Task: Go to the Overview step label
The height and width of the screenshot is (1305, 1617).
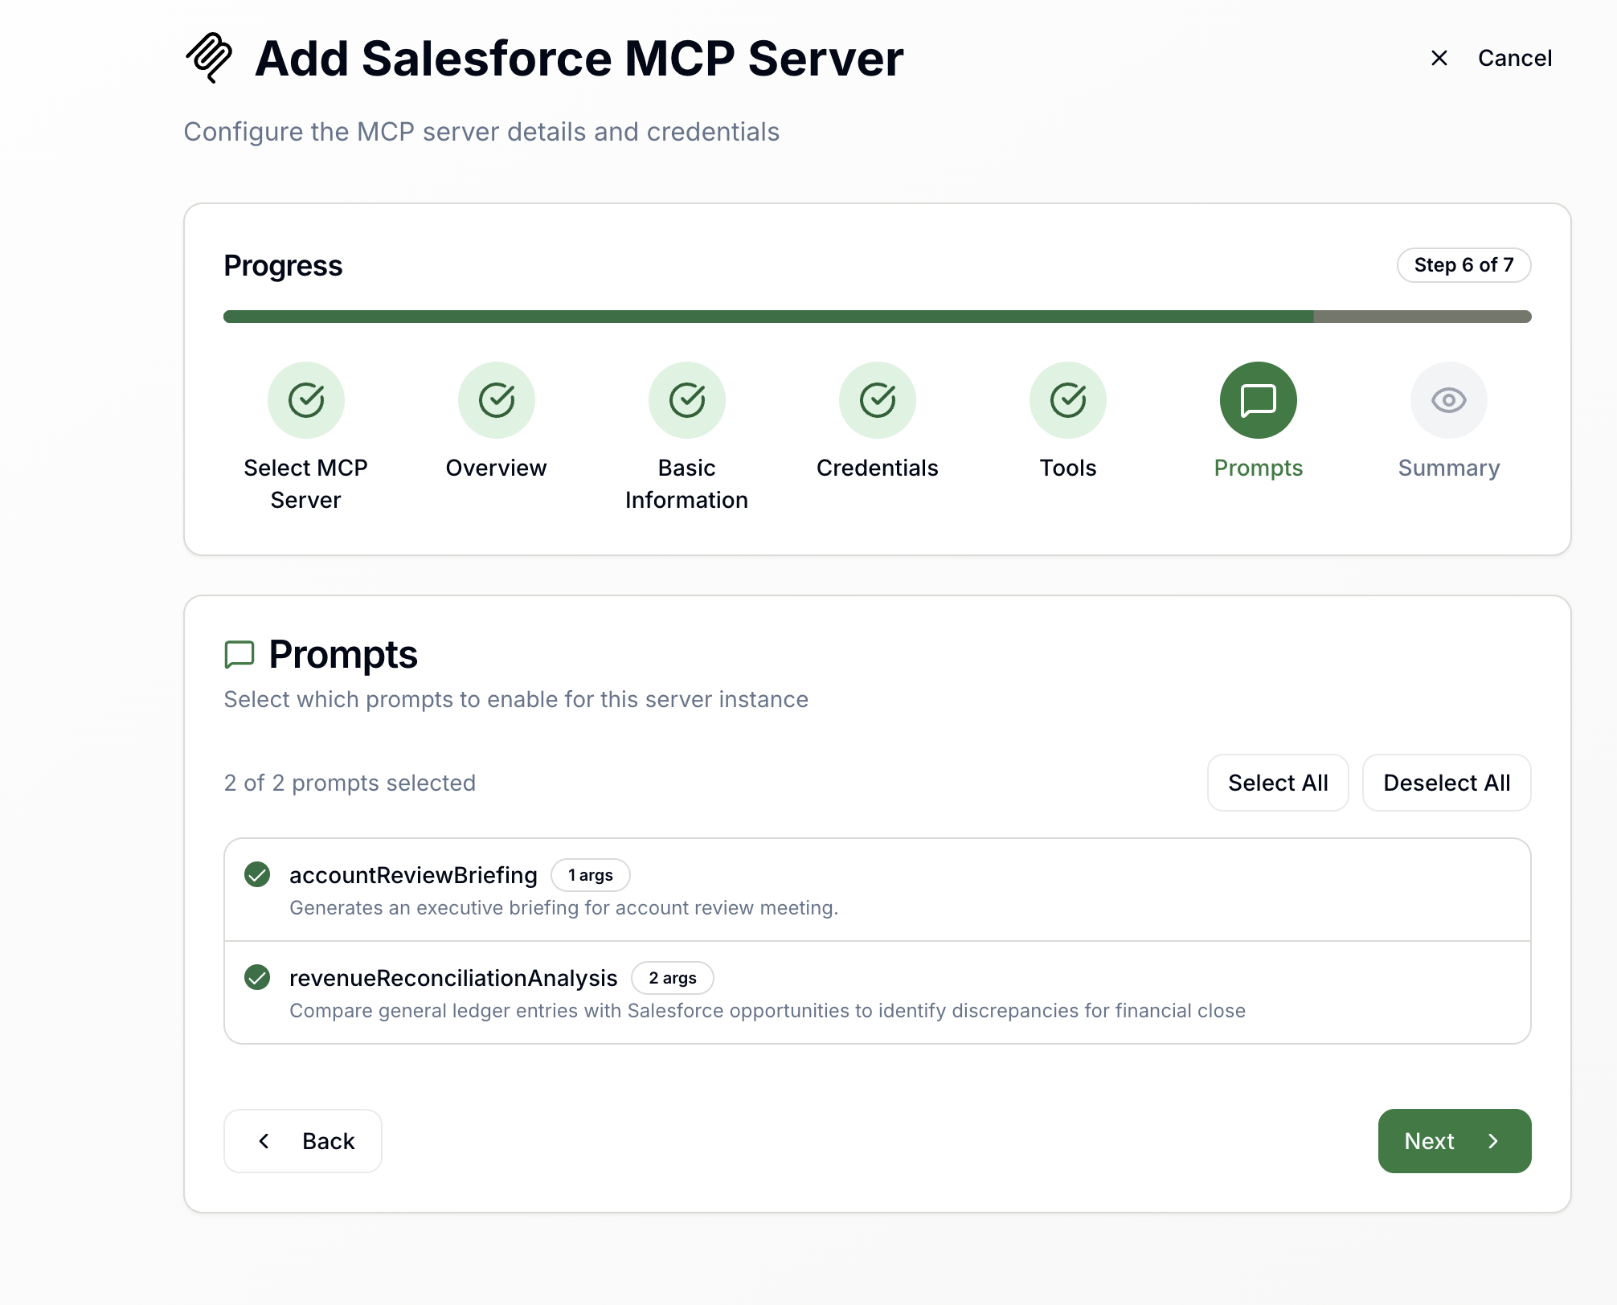Action: pyautogui.click(x=497, y=468)
